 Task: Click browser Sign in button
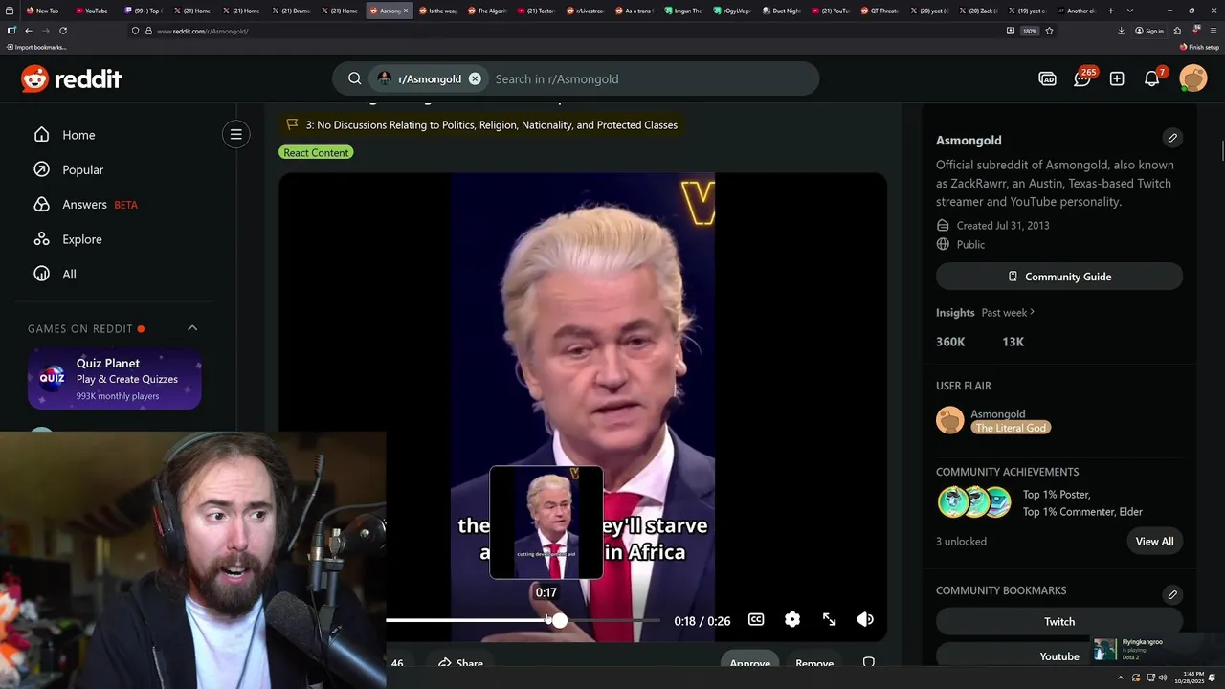click(1149, 31)
